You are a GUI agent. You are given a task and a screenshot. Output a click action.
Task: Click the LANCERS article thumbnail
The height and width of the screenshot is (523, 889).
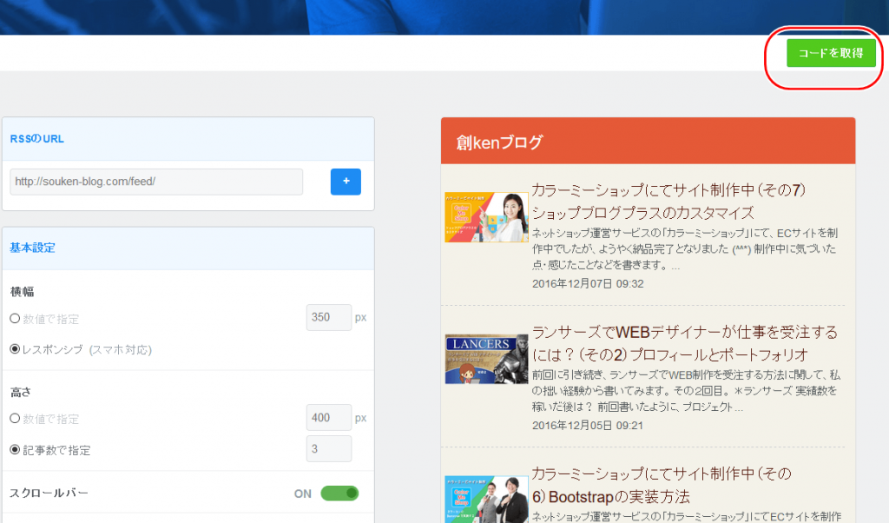(x=486, y=359)
